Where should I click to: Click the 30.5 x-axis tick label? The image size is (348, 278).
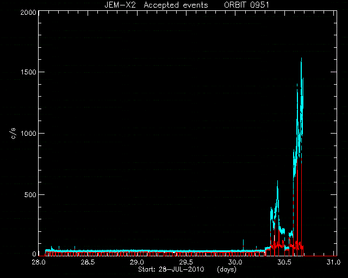(x=285, y=262)
